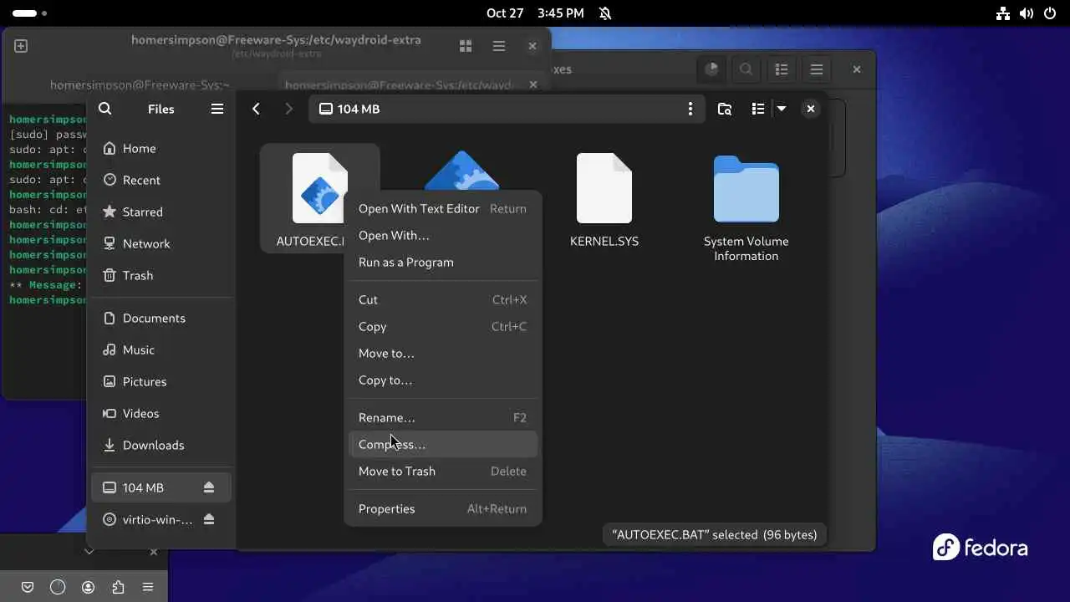Eject the 104 MB volume

pyautogui.click(x=209, y=487)
